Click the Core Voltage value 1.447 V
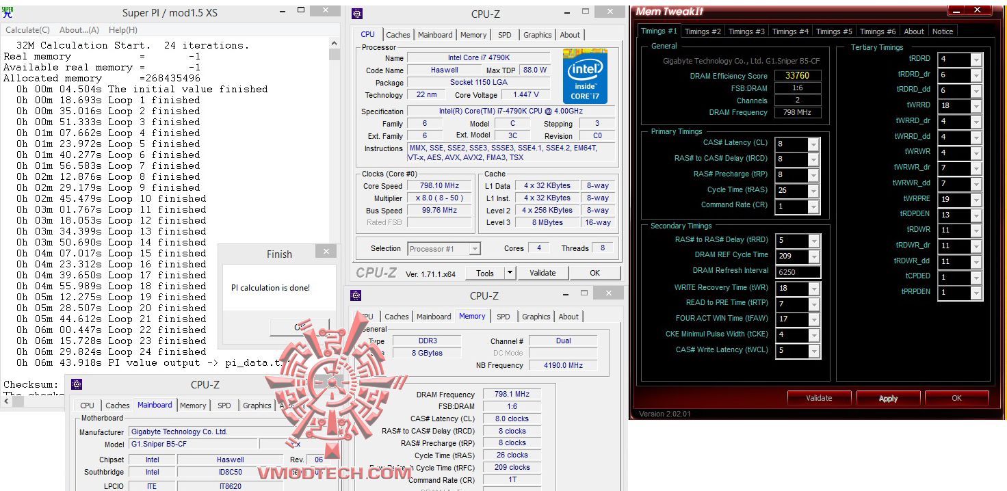Viewport: 1007px width, 491px height. pos(525,95)
